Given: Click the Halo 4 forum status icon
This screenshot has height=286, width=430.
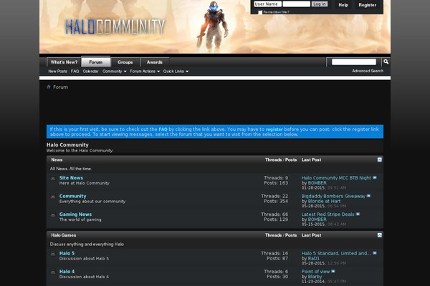Looking at the screenshot, I should (x=53, y=272).
